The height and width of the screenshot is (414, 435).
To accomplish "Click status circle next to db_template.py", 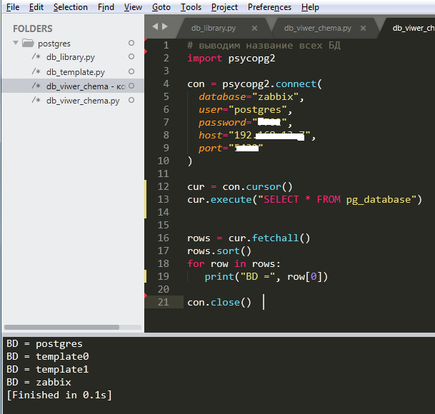I will pyautogui.click(x=131, y=71).
